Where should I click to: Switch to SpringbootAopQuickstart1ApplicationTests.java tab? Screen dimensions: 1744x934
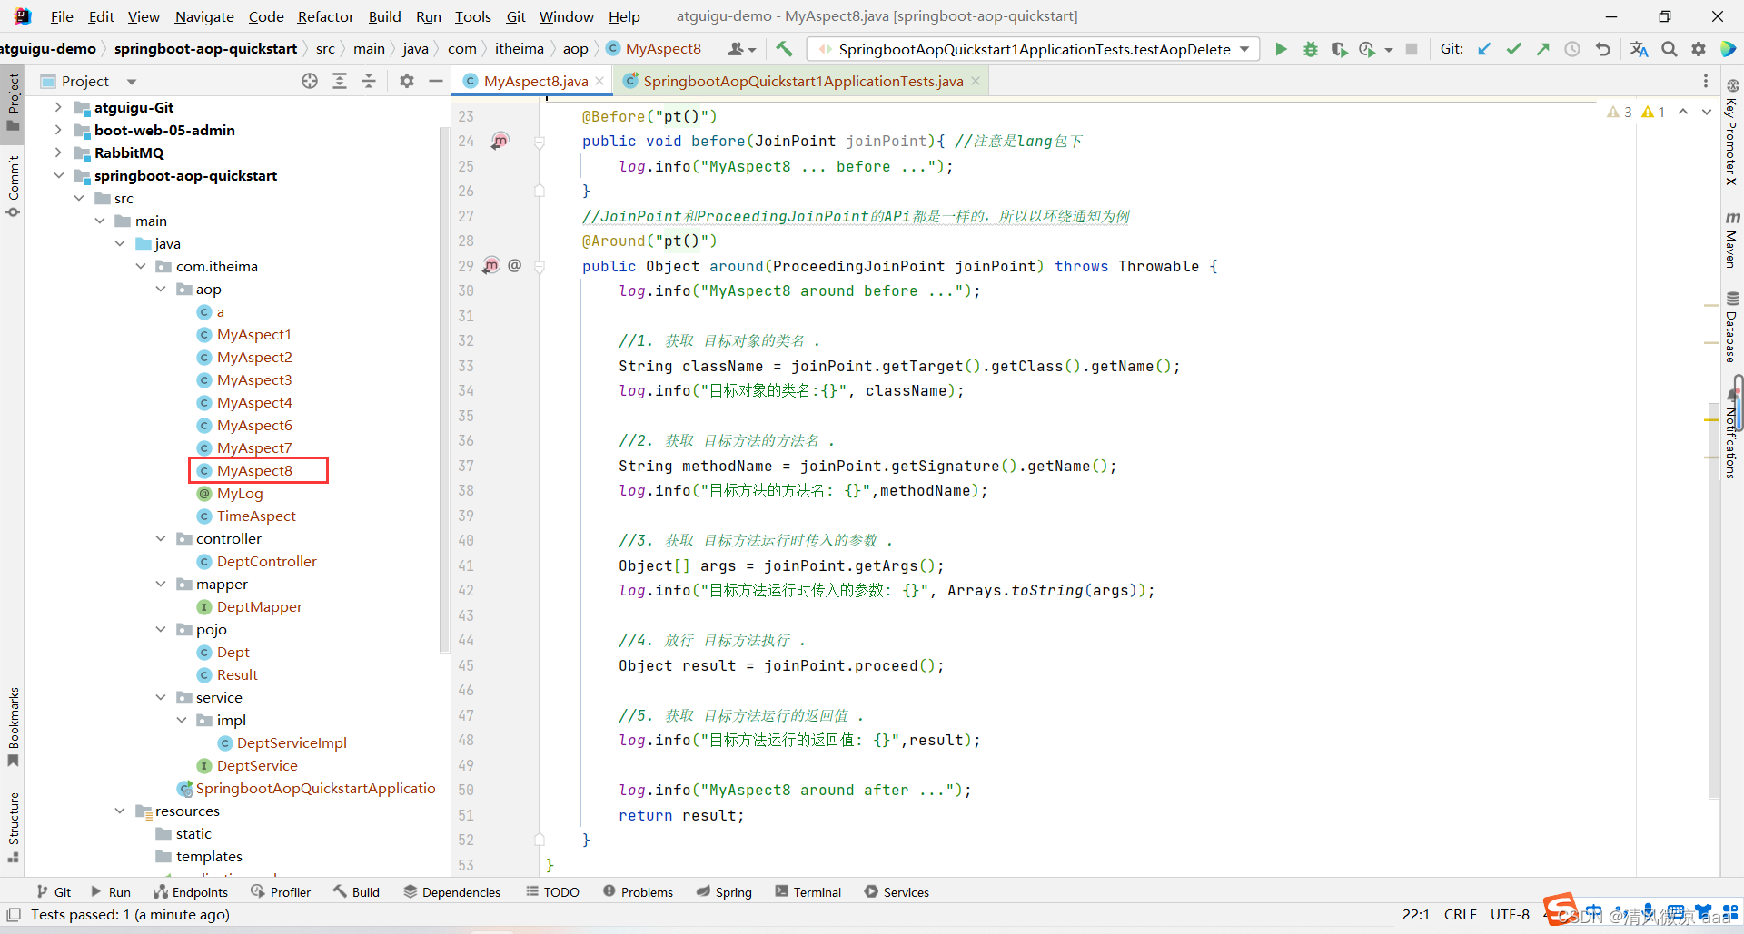803,81
